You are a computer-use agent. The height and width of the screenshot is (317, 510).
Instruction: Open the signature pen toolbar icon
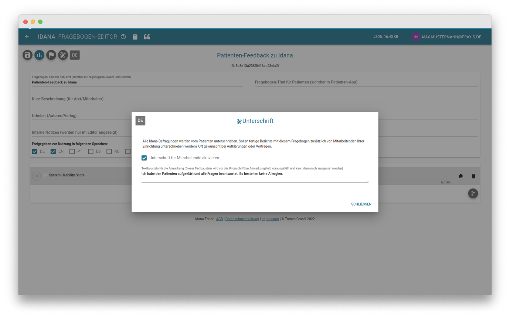point(63,55)
